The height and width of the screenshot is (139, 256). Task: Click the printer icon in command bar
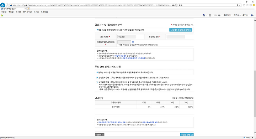point(219,15)
